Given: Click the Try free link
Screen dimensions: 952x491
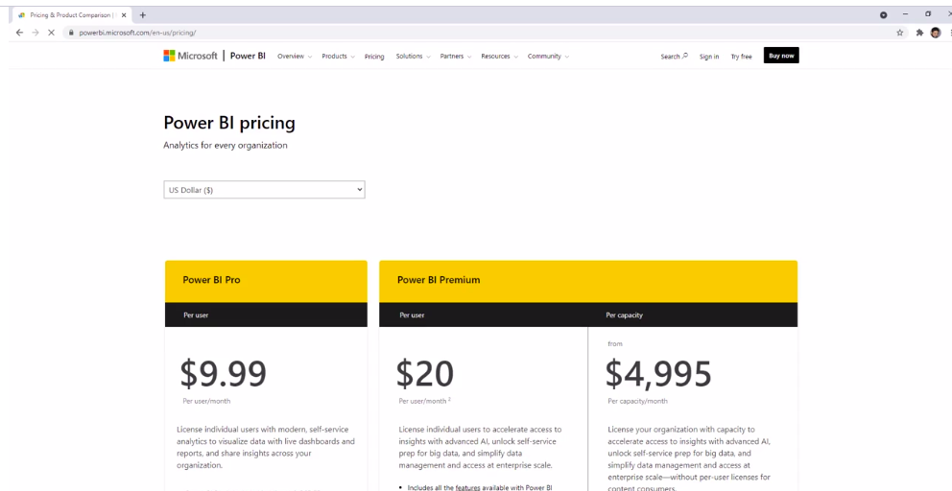Looking at the screenshot, I should (x=741, y=57).
